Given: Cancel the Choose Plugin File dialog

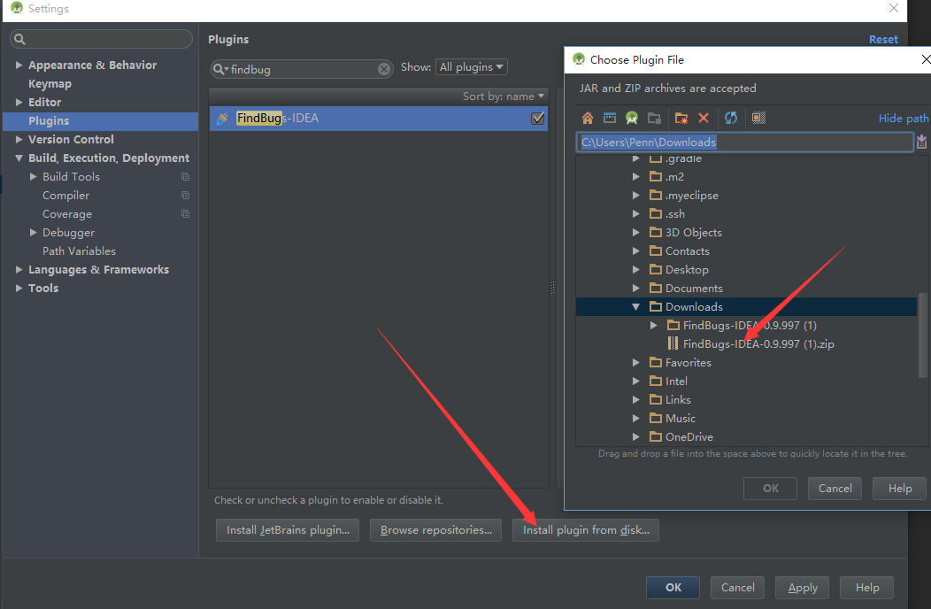Looking at the screenshot, I should 835,489.
